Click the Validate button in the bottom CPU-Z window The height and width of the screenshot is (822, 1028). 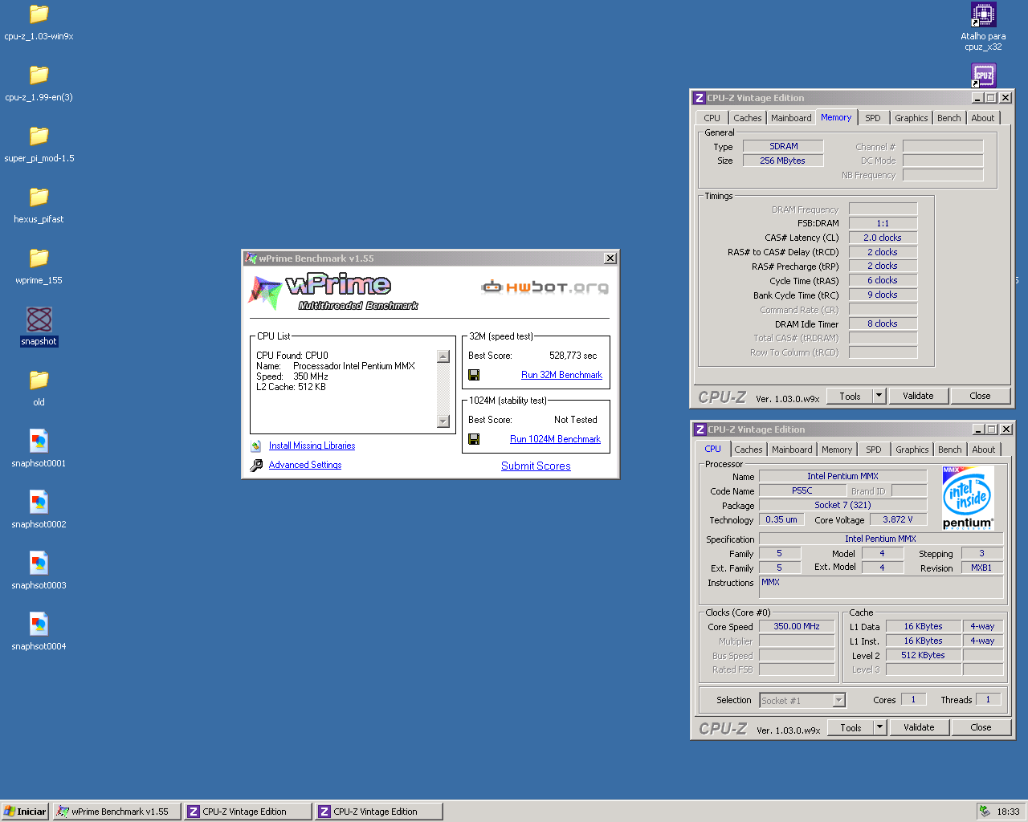tap(919, 727)
